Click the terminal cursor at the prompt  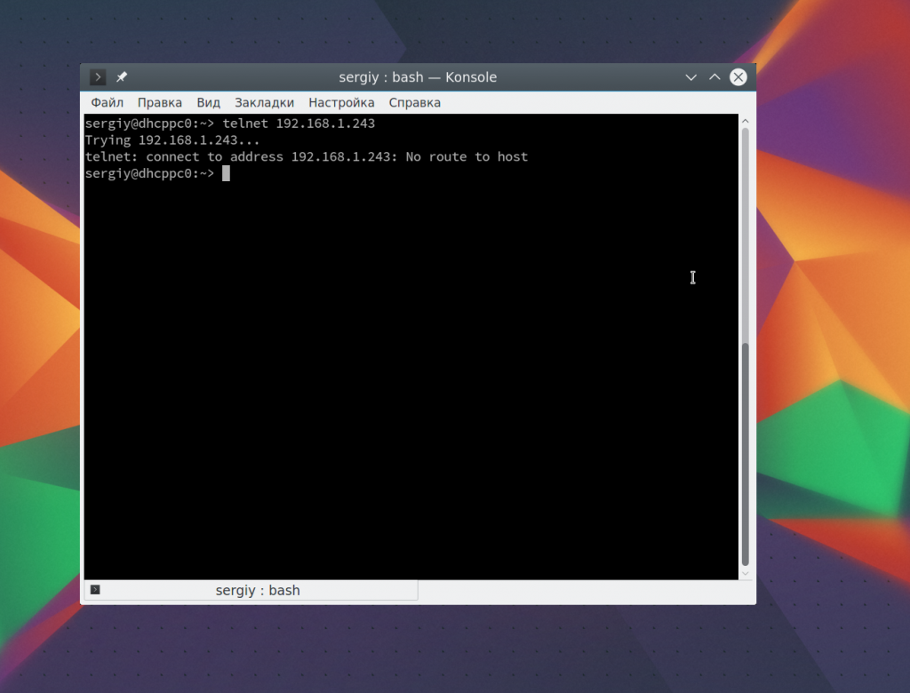point(227,173)
